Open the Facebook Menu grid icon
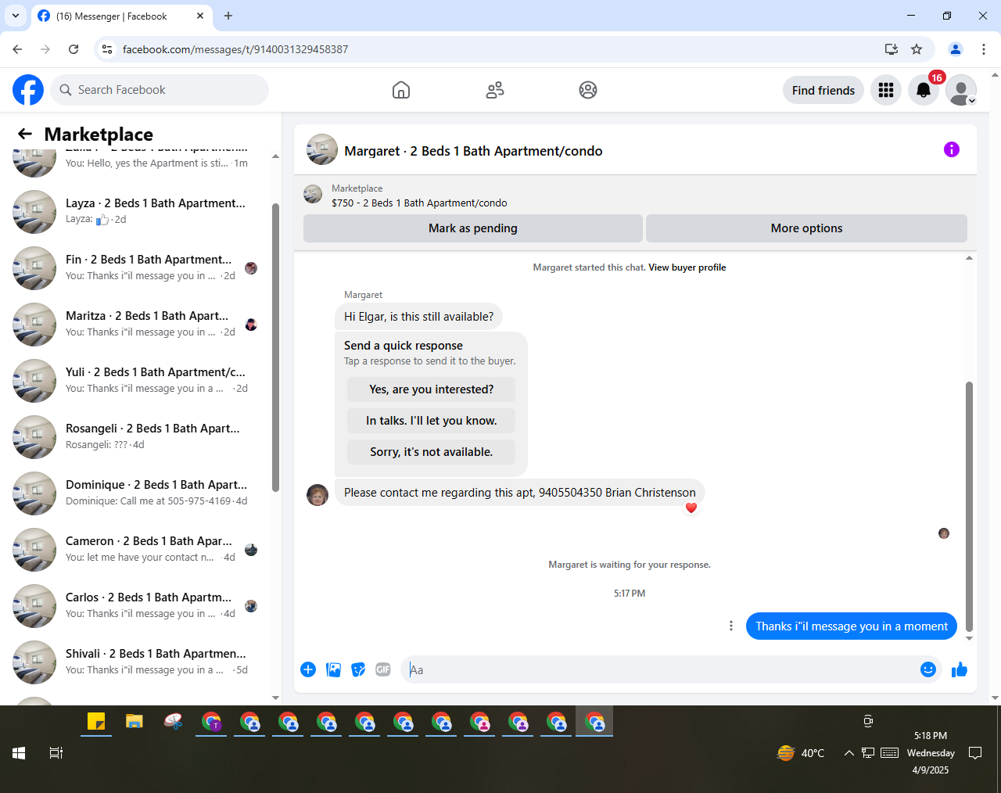Image resolution: width=1001 pixels, height=793 pixels. [886, 90]
